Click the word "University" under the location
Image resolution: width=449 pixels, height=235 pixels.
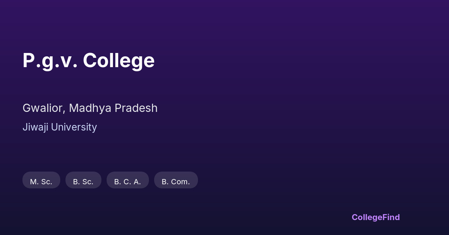pos(74,127)
